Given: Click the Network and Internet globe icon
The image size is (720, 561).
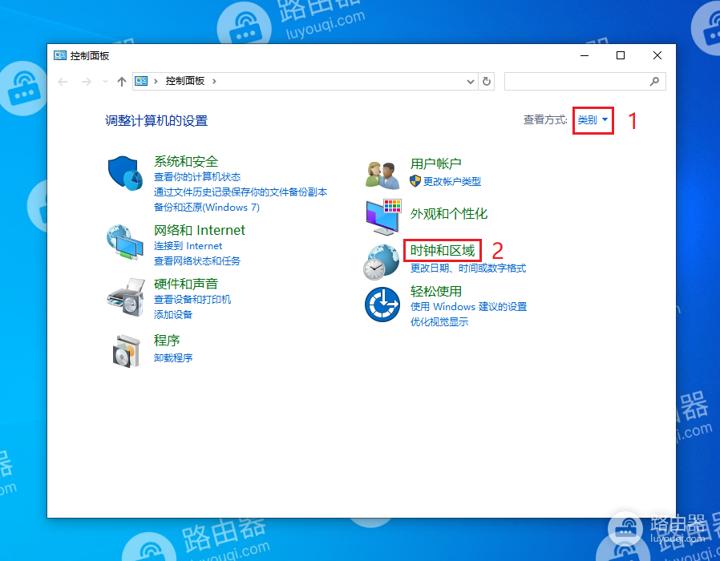Looking at the screenshot, I should 125,242.
